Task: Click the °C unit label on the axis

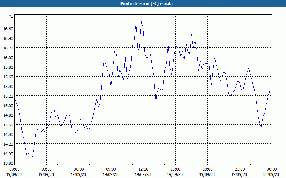Action: [x=11, y=16]
